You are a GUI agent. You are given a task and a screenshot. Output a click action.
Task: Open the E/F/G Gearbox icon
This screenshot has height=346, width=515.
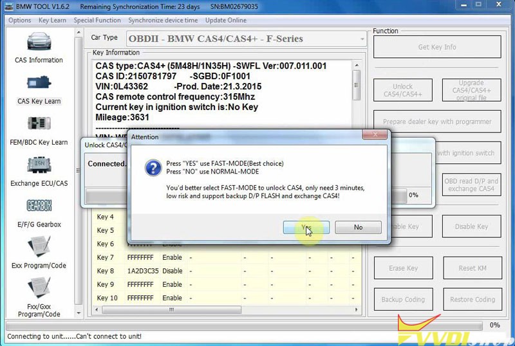tap(39, 206)
